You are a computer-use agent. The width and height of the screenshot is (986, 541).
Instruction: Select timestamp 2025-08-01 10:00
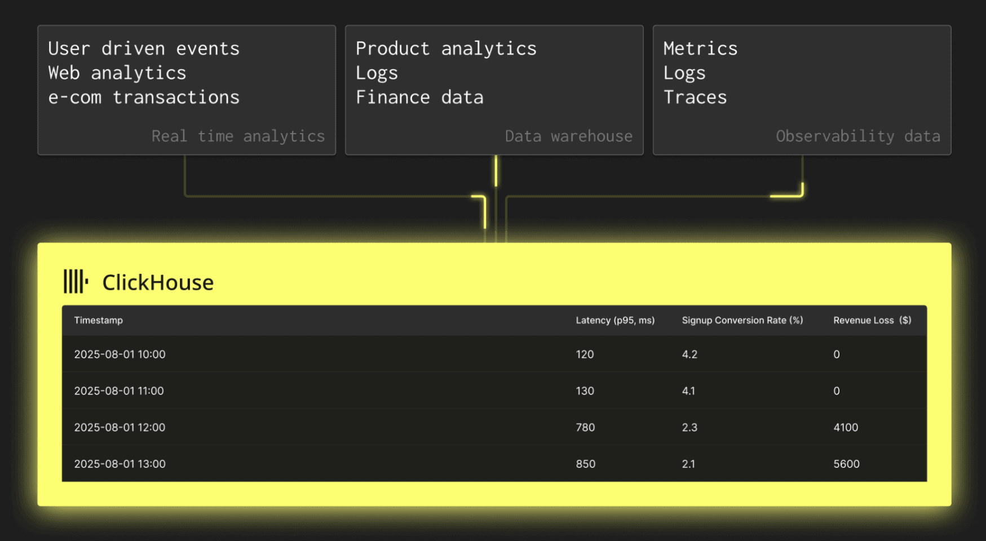(x=120, y=354)
